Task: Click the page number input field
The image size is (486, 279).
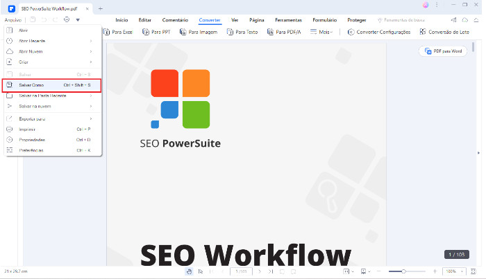Action: (x=241, y=271)
